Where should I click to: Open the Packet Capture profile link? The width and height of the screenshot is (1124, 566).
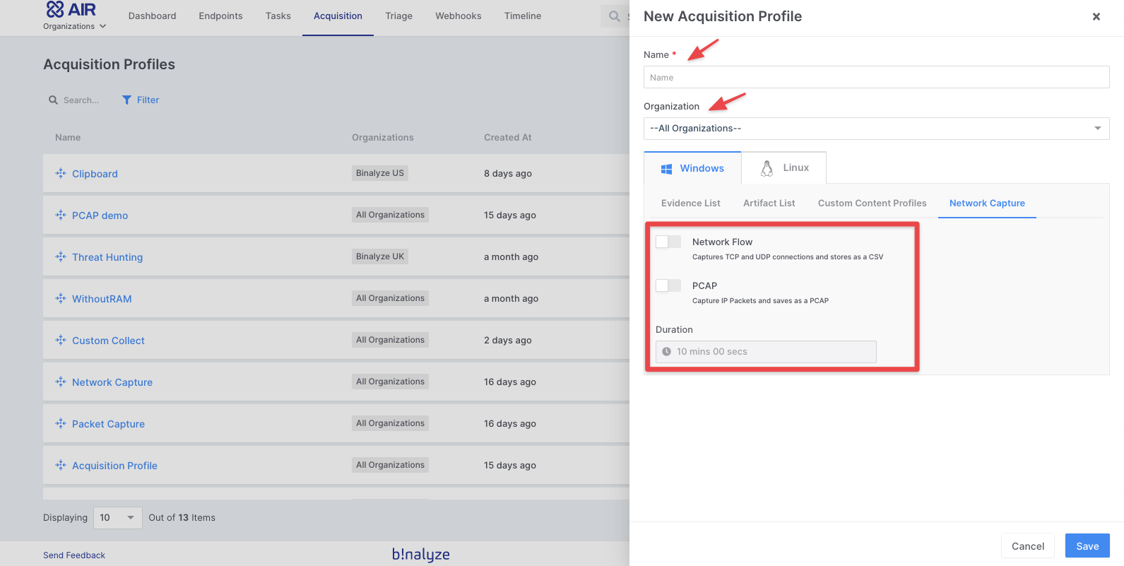click(108, 424)
